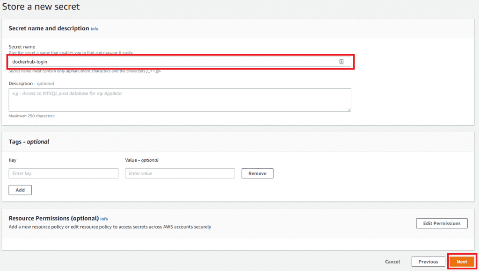Select the tag Value input field
Screen dimensions: 479x271
[180, 173]
